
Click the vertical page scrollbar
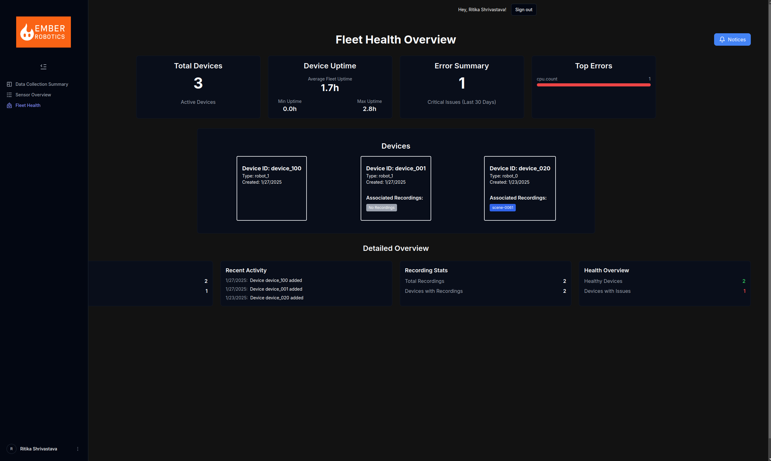click(x=769, y=218)
